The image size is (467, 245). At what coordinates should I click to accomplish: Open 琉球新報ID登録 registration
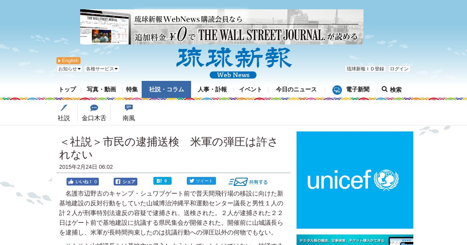pyautogui.click(x=365, y=69)
